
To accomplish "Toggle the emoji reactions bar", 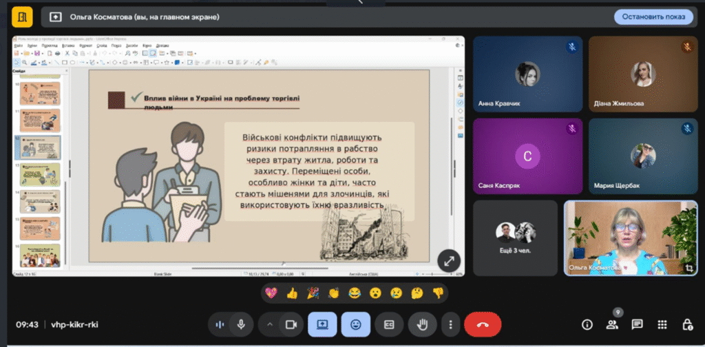I will click(x=355, y=324).
